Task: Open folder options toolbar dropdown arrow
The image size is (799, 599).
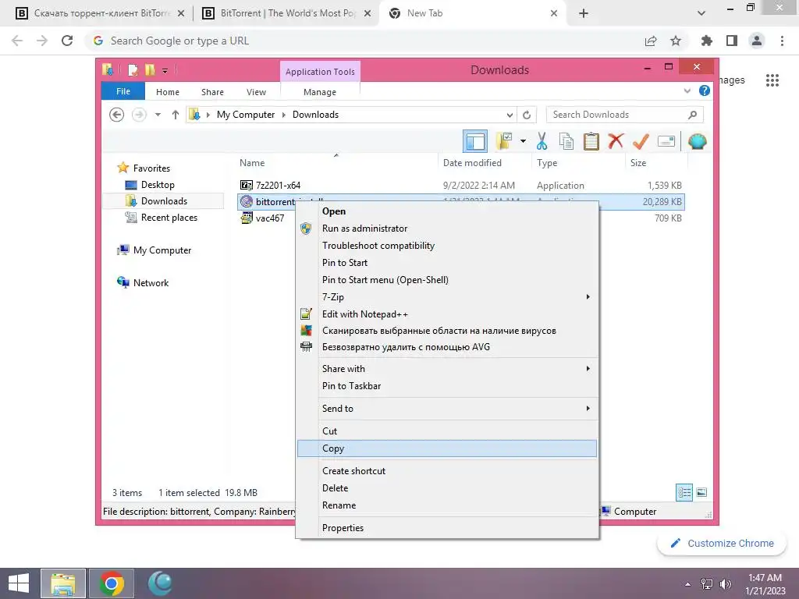Action: click(523, 141)
